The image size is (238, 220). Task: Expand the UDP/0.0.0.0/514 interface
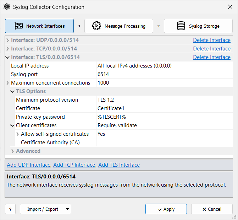7,40
